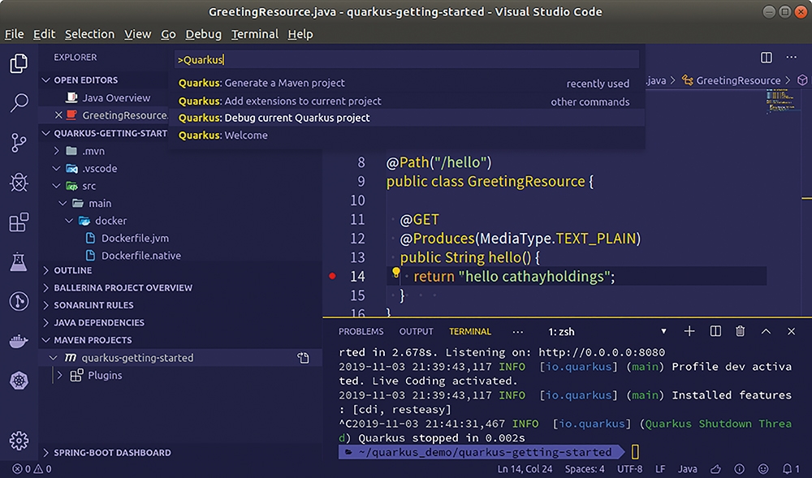Open the Source Control view

coord(19,143)
